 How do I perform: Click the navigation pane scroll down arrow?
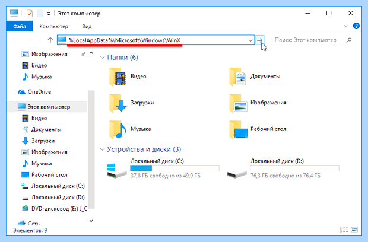[x=91, y=221]
